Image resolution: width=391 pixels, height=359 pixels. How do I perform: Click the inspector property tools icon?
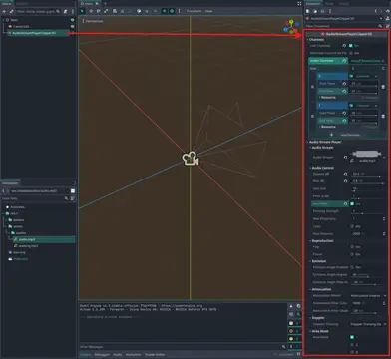pos(387,26)
